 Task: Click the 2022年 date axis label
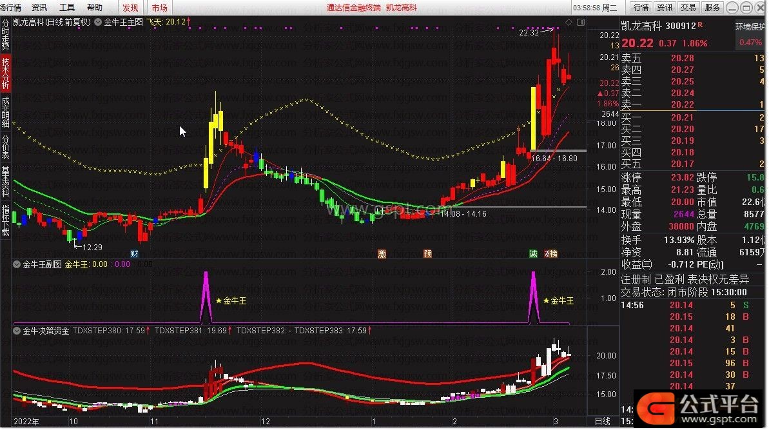pyautogui.click(x=26, y=421)
